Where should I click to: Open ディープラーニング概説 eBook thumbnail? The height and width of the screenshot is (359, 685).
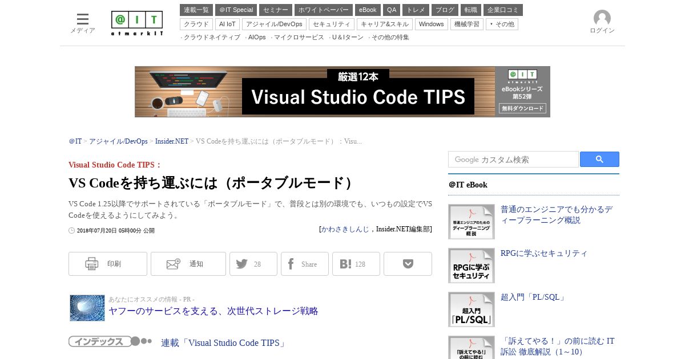(x=472, y=222)
